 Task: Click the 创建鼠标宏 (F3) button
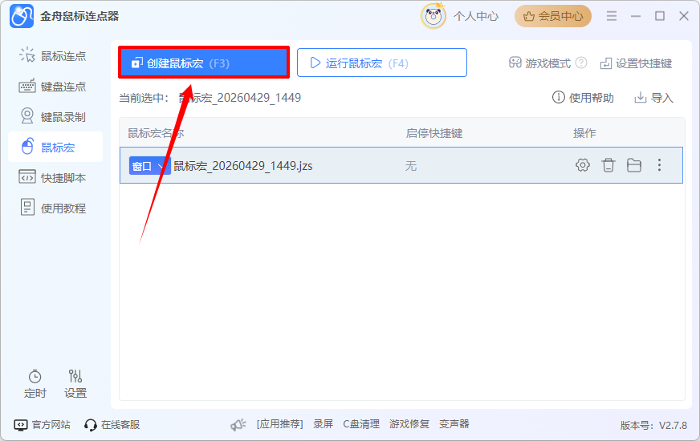point(204,63)
